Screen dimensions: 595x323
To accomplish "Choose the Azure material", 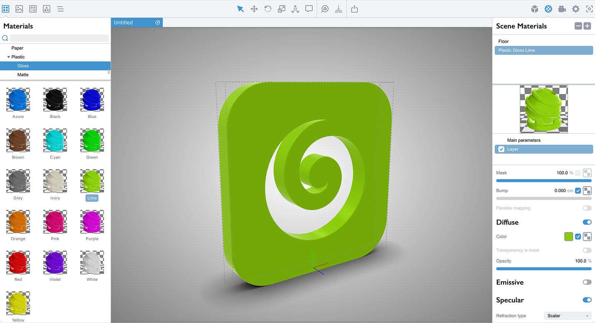I will point(18,100).
